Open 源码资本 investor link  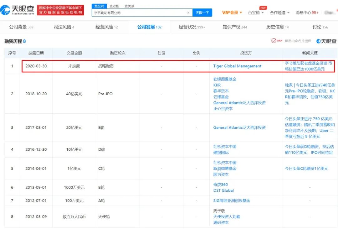(221, 222)
